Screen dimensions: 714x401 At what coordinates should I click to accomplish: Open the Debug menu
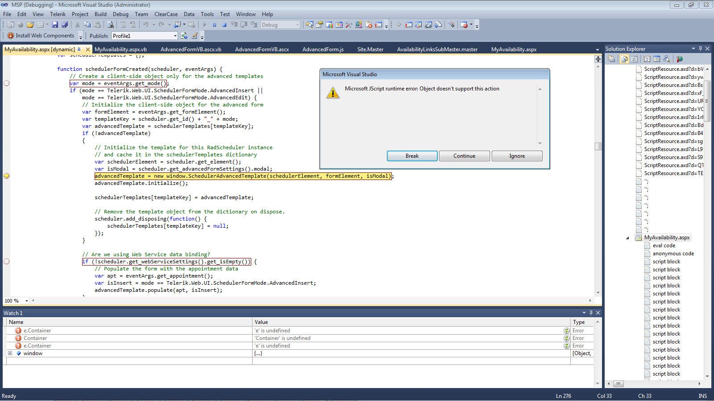[120, 14]
